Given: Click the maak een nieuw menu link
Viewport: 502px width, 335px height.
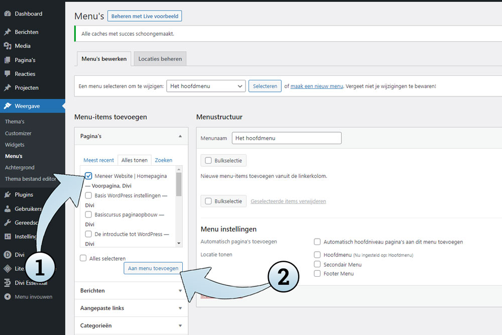Looking at the screenshot, I should (x=317, y=86).
